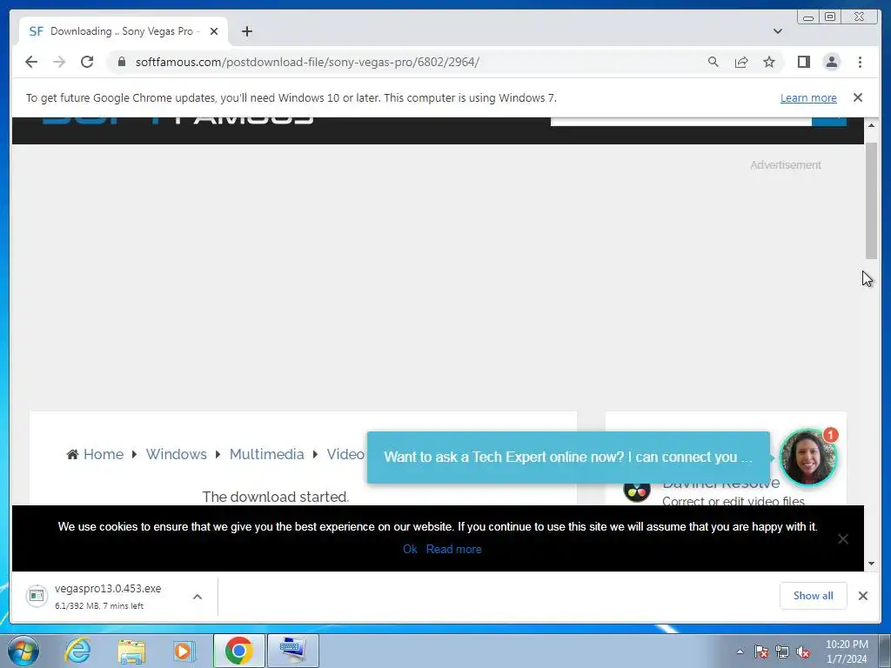The height and width of the screenshot is (668, 891).
Task: Click the Video breadcrumb link
Action: [x=345, y=454]
